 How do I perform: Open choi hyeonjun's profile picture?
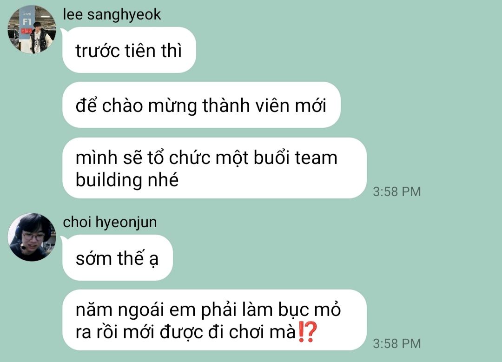pos(32,237)
